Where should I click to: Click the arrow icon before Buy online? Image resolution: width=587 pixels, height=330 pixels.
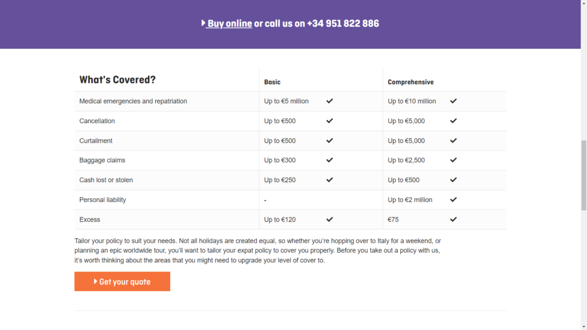(x=204, y=23)
